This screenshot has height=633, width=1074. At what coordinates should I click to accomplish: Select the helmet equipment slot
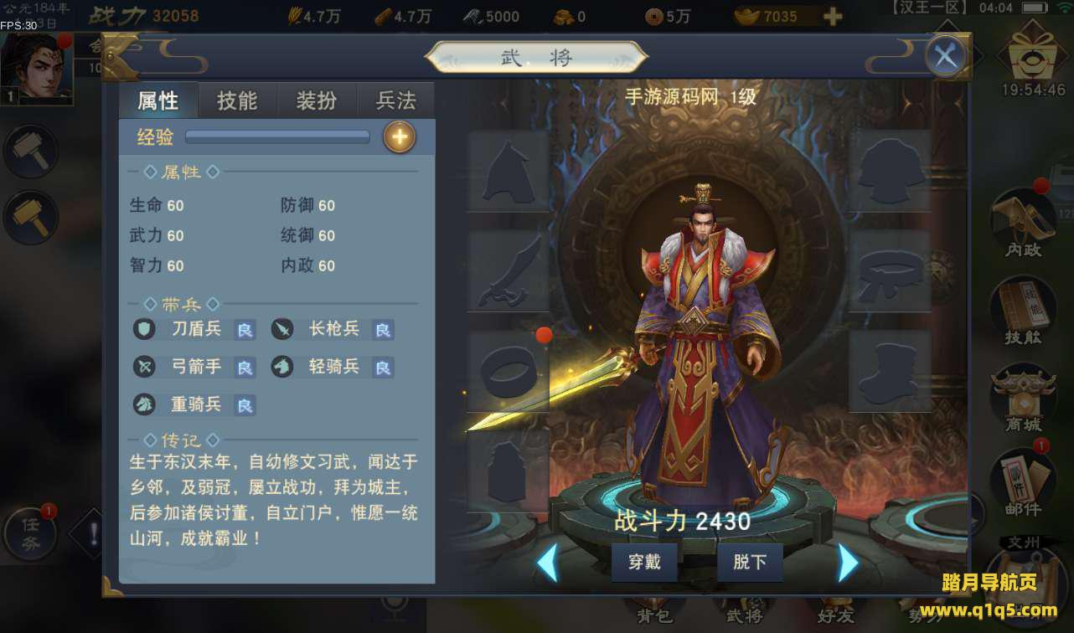click(509, 171)
